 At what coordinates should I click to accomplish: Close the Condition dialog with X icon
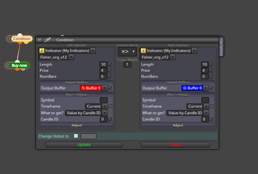[40, 40]
